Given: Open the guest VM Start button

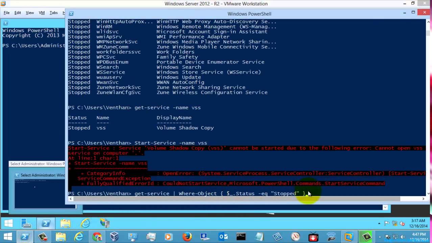Looking at the screenshot, I should tap(8, 223).
